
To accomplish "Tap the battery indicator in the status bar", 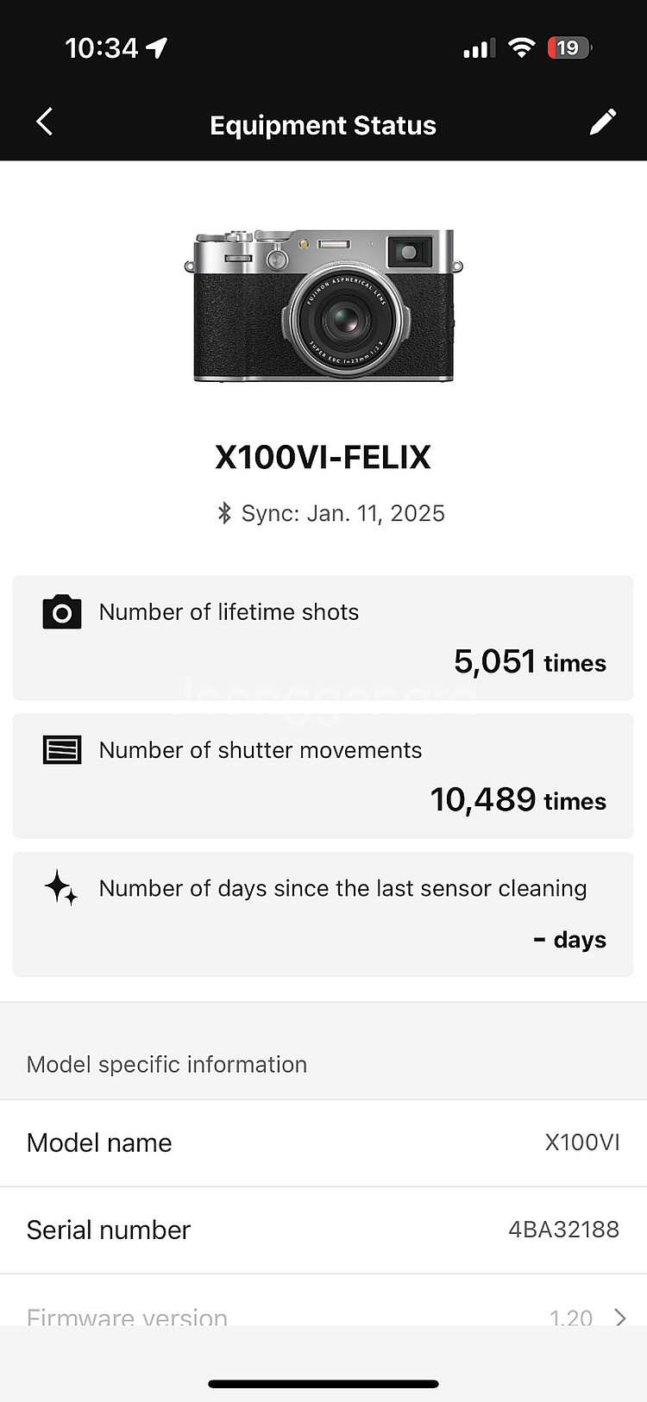I will (x=568, y=47).
